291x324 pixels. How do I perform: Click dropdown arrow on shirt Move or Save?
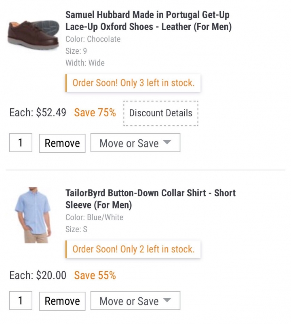click(x=167, y=300)
